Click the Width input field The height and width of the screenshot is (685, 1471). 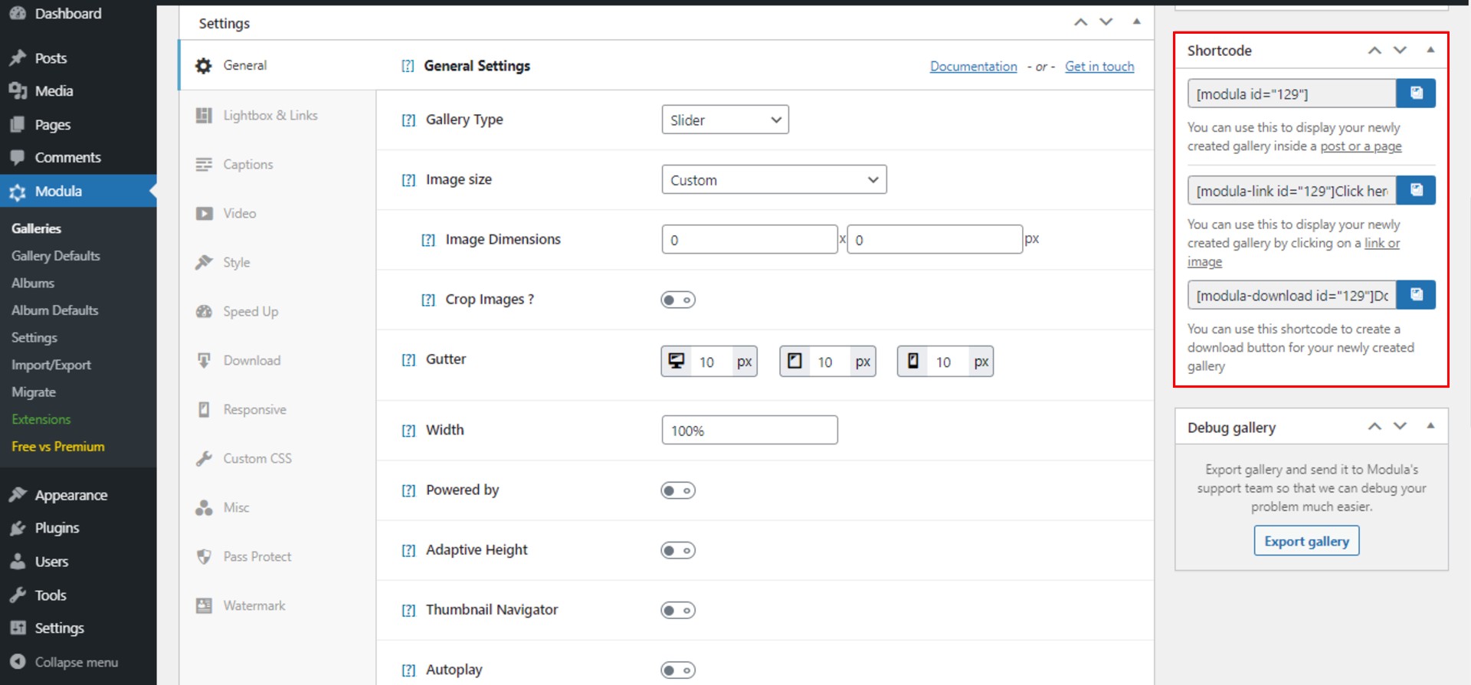(749, 431)
